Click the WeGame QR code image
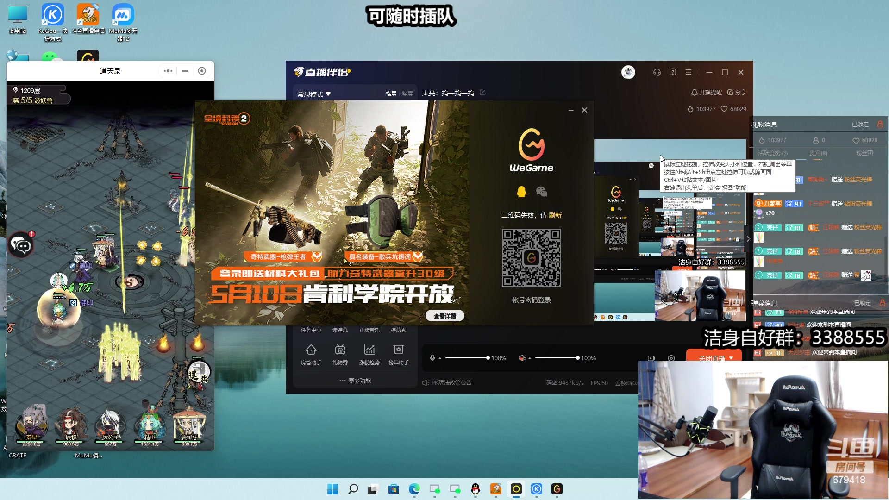 [532, 258]
